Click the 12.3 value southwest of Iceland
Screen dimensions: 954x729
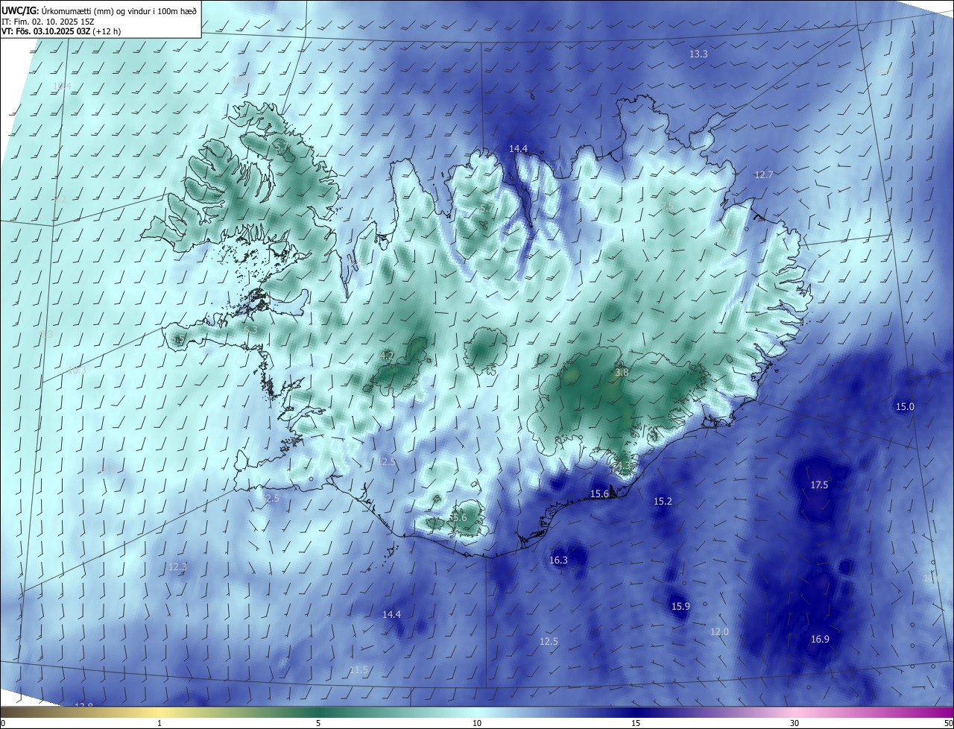pyautogui.click(x=177, y=567)
